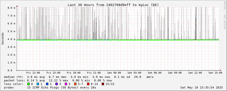Viewport: 227px width, 91px height.
Task: Click the Sat 15:00 time axis label
Action: (x=215, y=73)
